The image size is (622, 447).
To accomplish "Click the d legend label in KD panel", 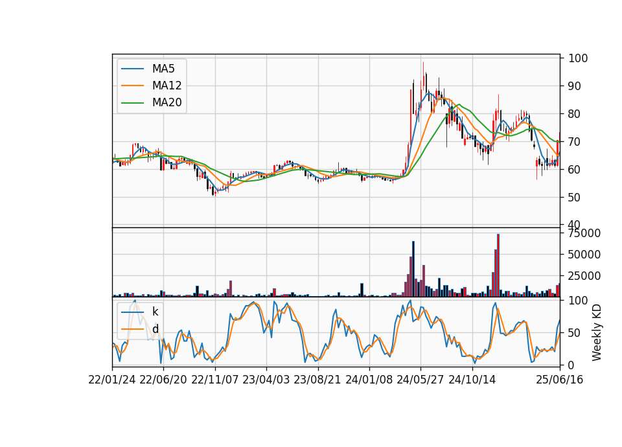I will 155,329.
